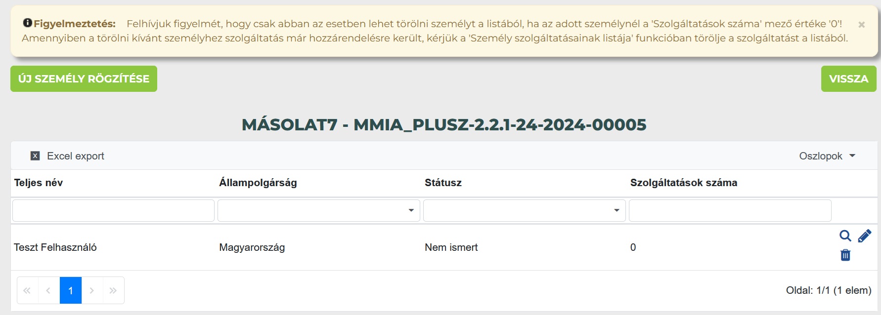Open the Oszlopok columns dropdown
The image size is (881, 315).
827,156
